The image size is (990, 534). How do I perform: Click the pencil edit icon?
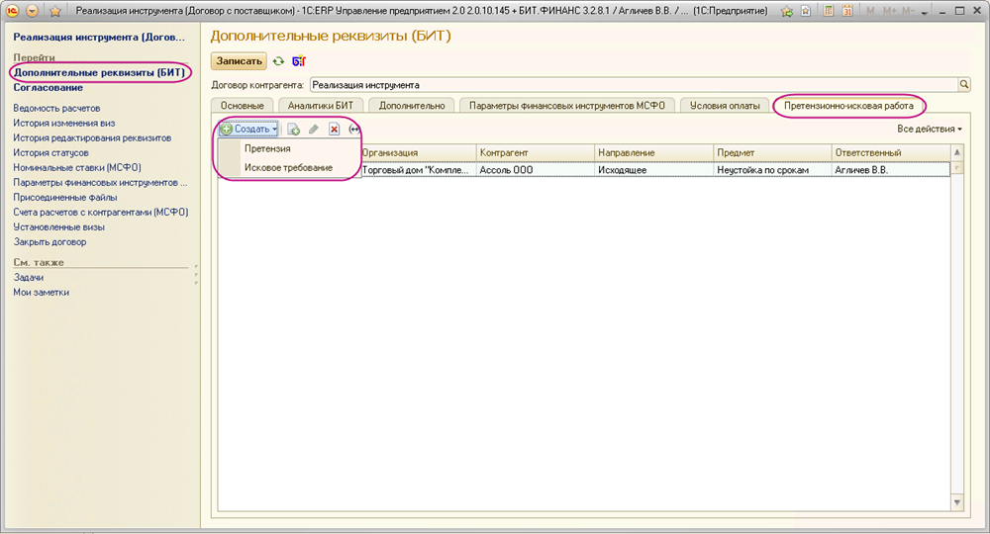(313, 130)
